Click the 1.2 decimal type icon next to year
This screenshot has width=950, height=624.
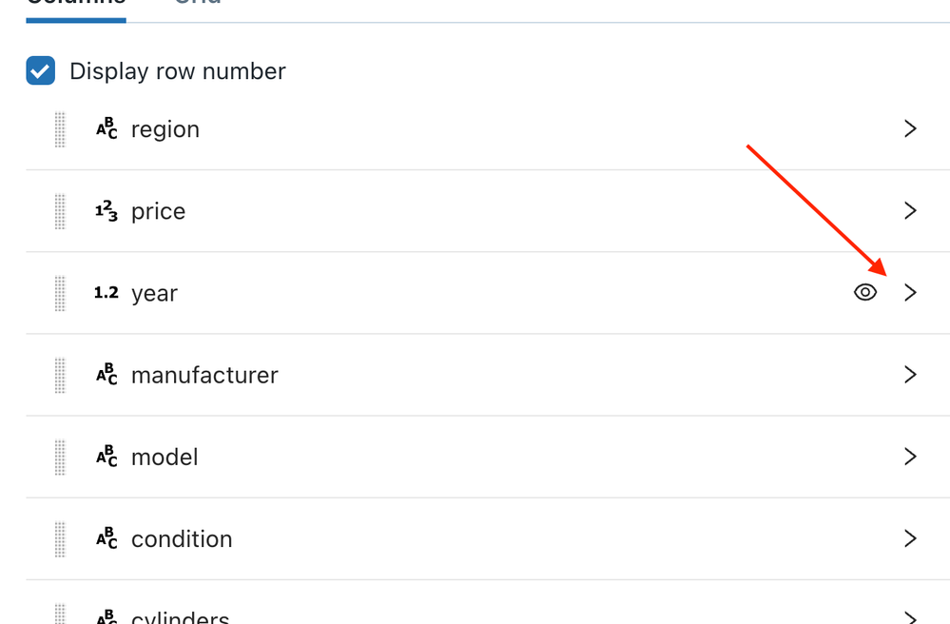(x=107, y=292)
